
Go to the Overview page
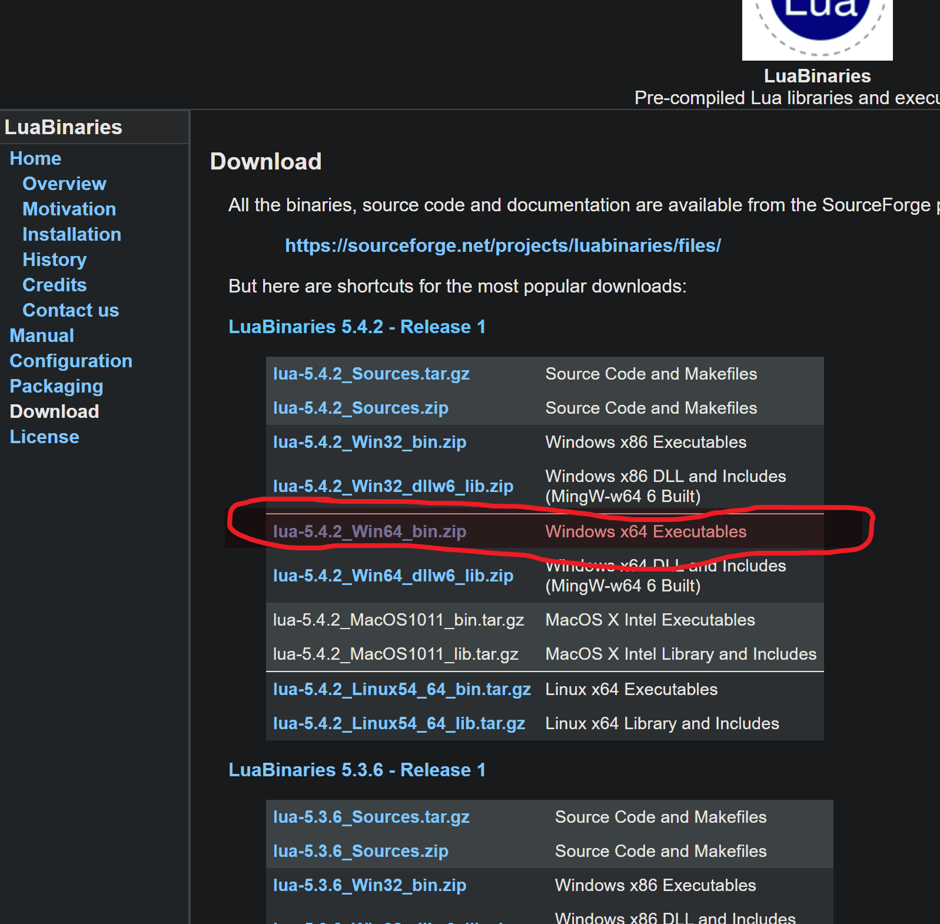pyautogui.click(x=64, y=184)
